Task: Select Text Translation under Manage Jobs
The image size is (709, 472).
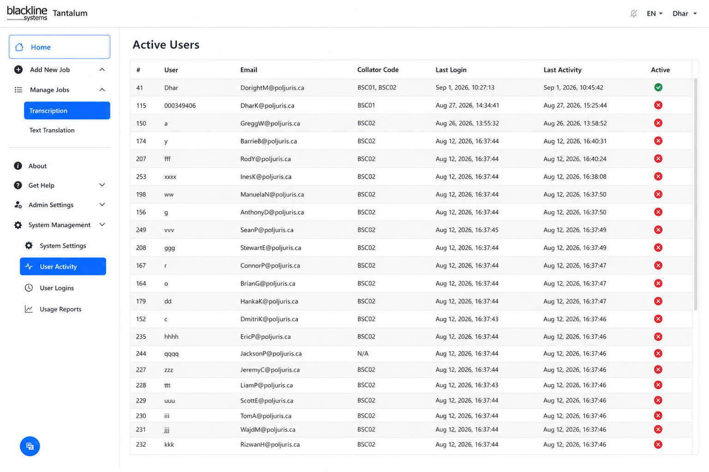Action: 52,131
